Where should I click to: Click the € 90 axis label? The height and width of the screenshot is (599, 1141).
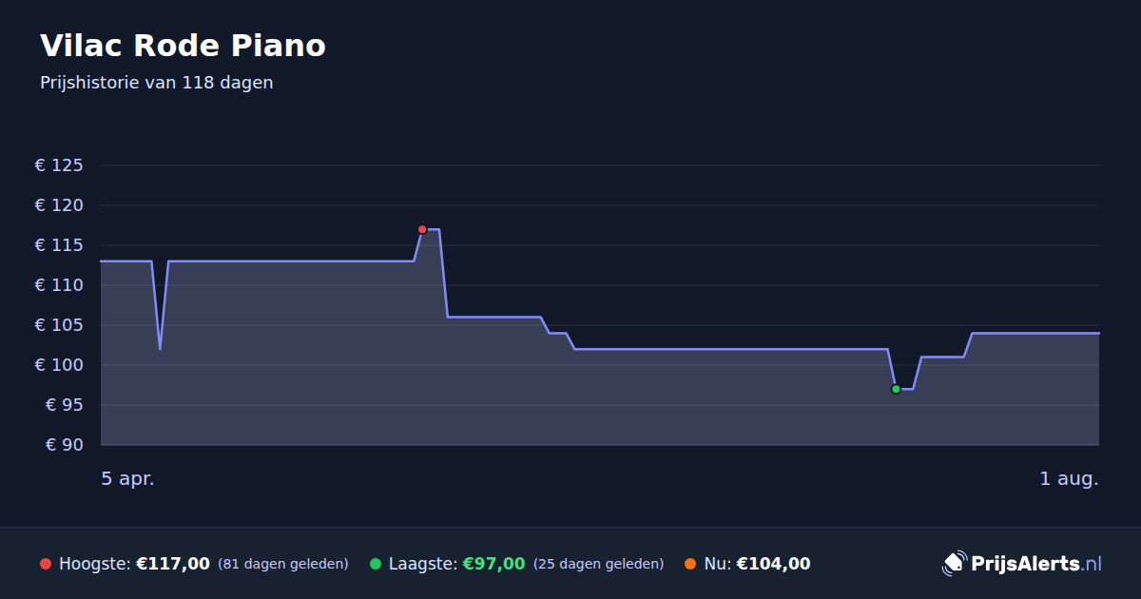coord(66,445)
